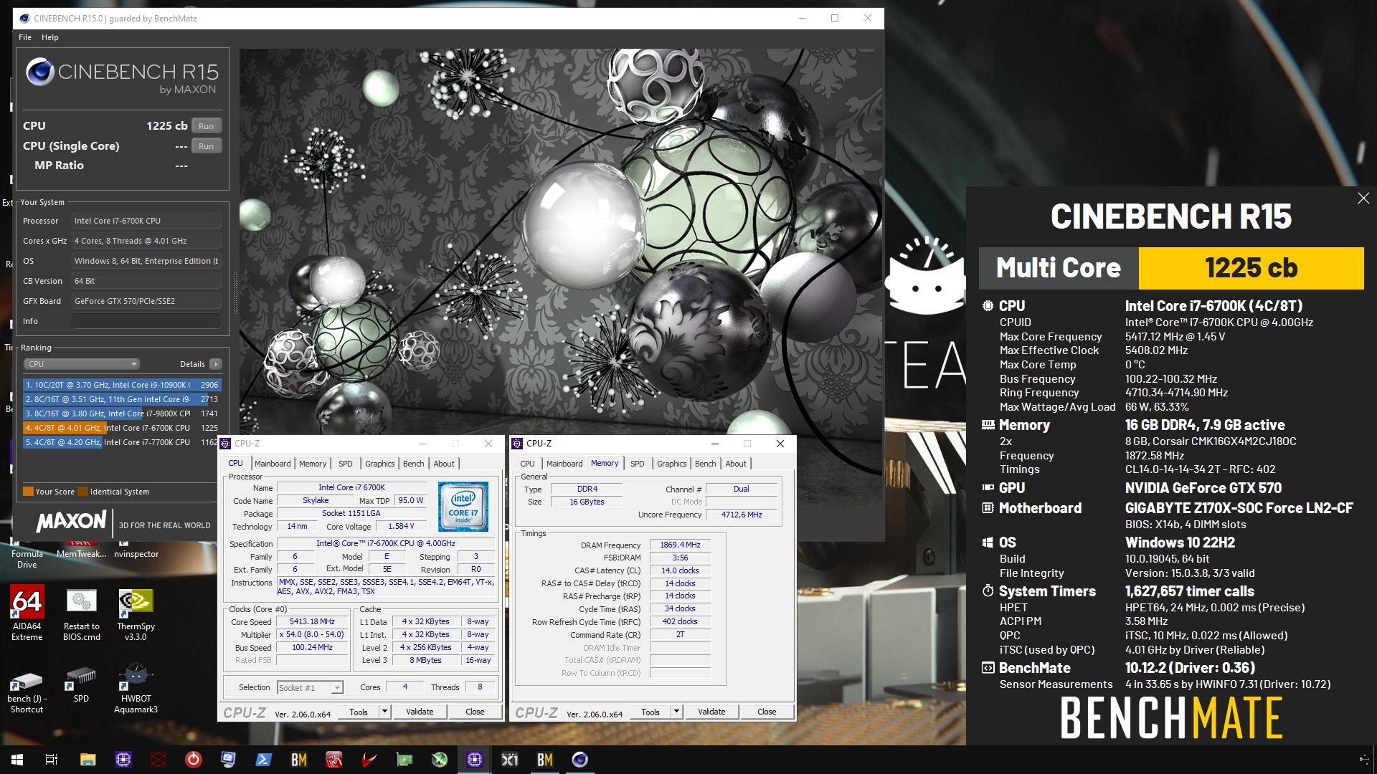Viewport: 1377px width, 774px height.
Task: Click the Identical System legend swatch
Action: 83,492
